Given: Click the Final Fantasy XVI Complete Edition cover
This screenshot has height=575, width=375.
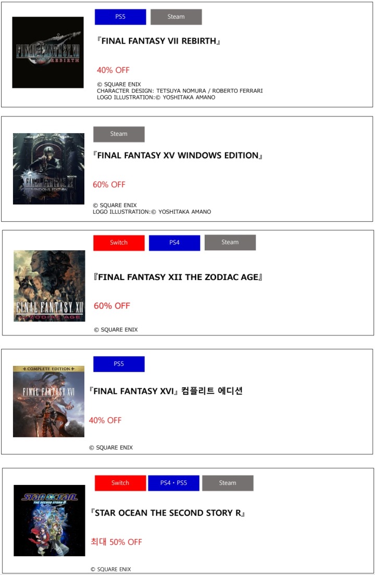Looking at the screenshot, I should coord(48,401).
